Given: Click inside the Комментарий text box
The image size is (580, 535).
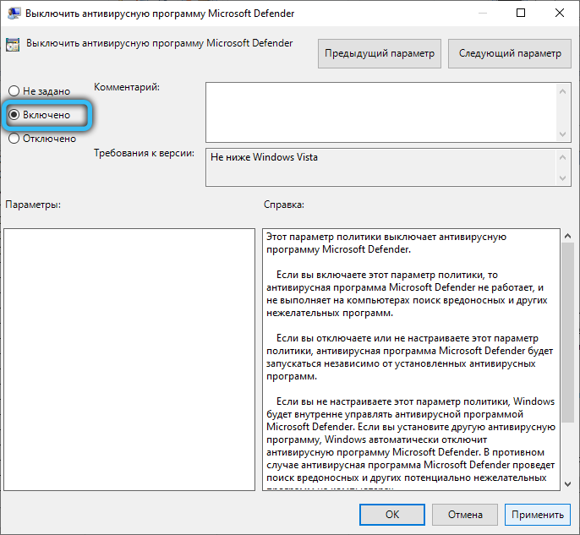Looking at the screenshot, I should (380, 111).
